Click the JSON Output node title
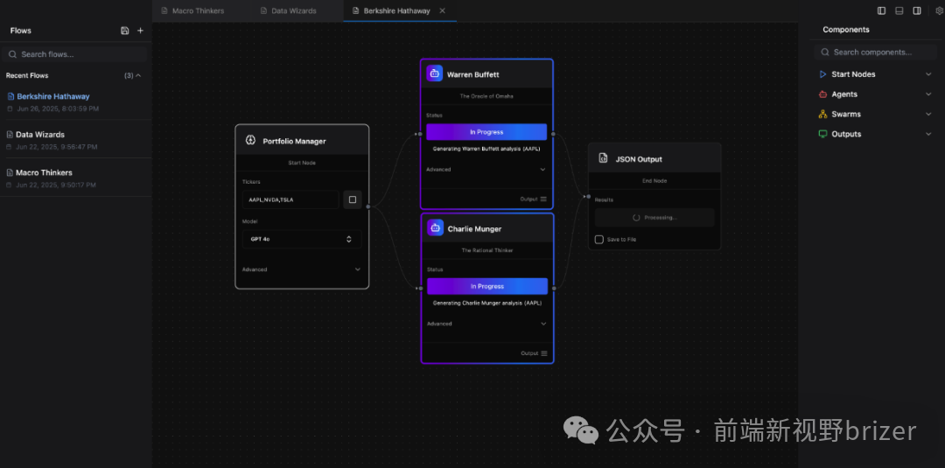 click(x=639, y=159)
